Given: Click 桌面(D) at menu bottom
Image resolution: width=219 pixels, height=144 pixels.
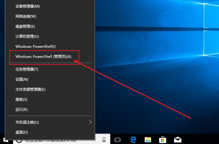Looking at the screenshot, I should click(22, 132).
